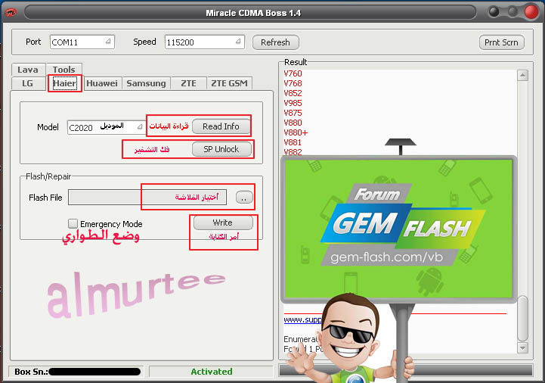Click the Result scrollbar thumb

click(522, 319)
